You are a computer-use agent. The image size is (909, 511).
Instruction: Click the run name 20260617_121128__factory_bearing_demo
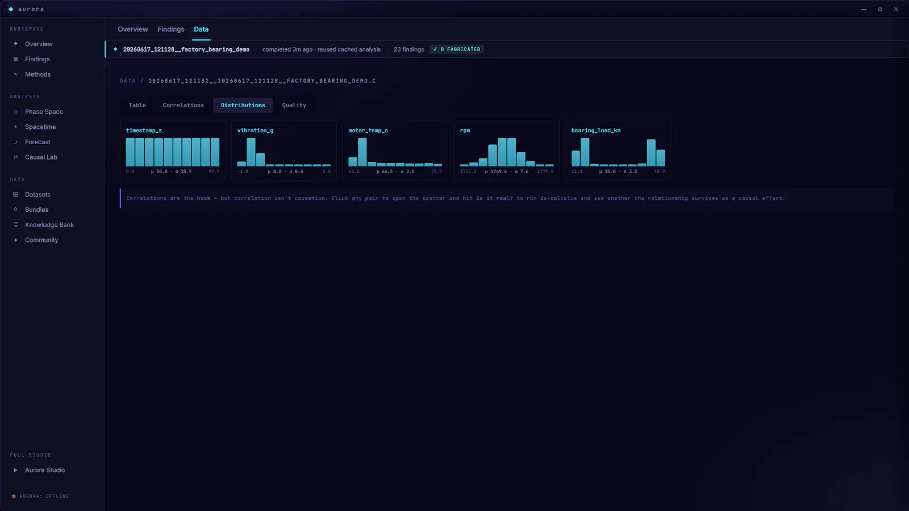point(186,49)
